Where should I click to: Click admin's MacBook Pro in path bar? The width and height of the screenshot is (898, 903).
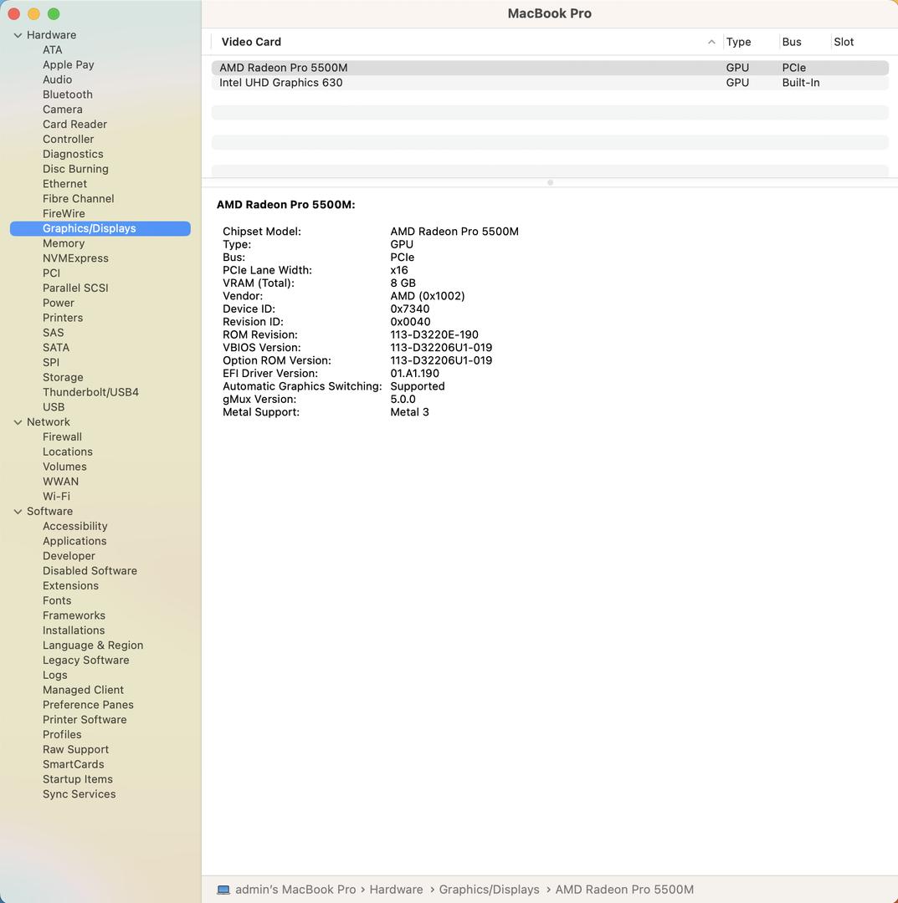tap(295, 890)
